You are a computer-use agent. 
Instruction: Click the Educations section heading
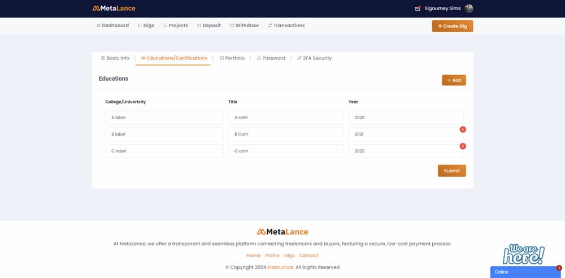[114, 79]
